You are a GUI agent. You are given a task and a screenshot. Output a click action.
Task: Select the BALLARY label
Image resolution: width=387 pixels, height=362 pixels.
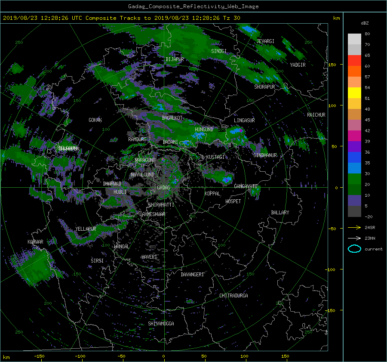click(x=280, y=213)
